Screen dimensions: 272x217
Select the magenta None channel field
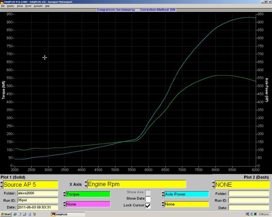(88, 204)
